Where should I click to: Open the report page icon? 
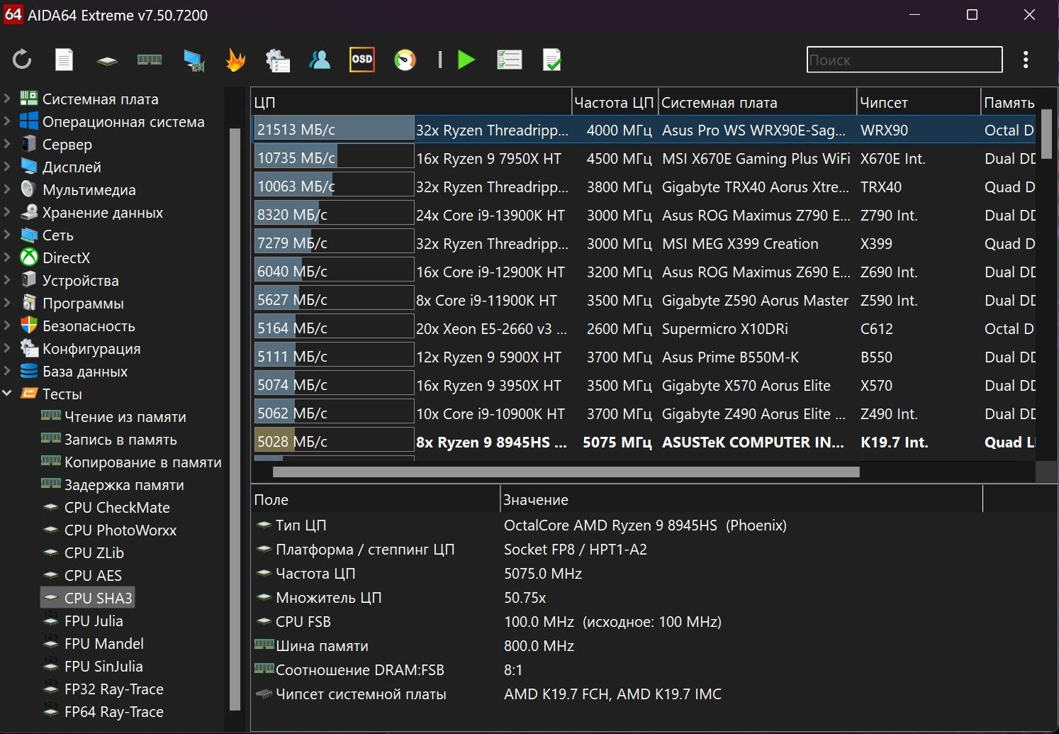65,60
